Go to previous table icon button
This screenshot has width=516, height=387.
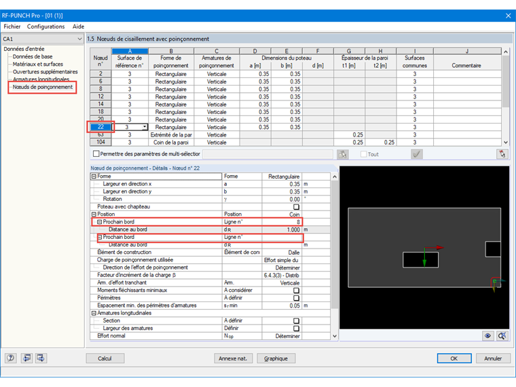[26, 358]
